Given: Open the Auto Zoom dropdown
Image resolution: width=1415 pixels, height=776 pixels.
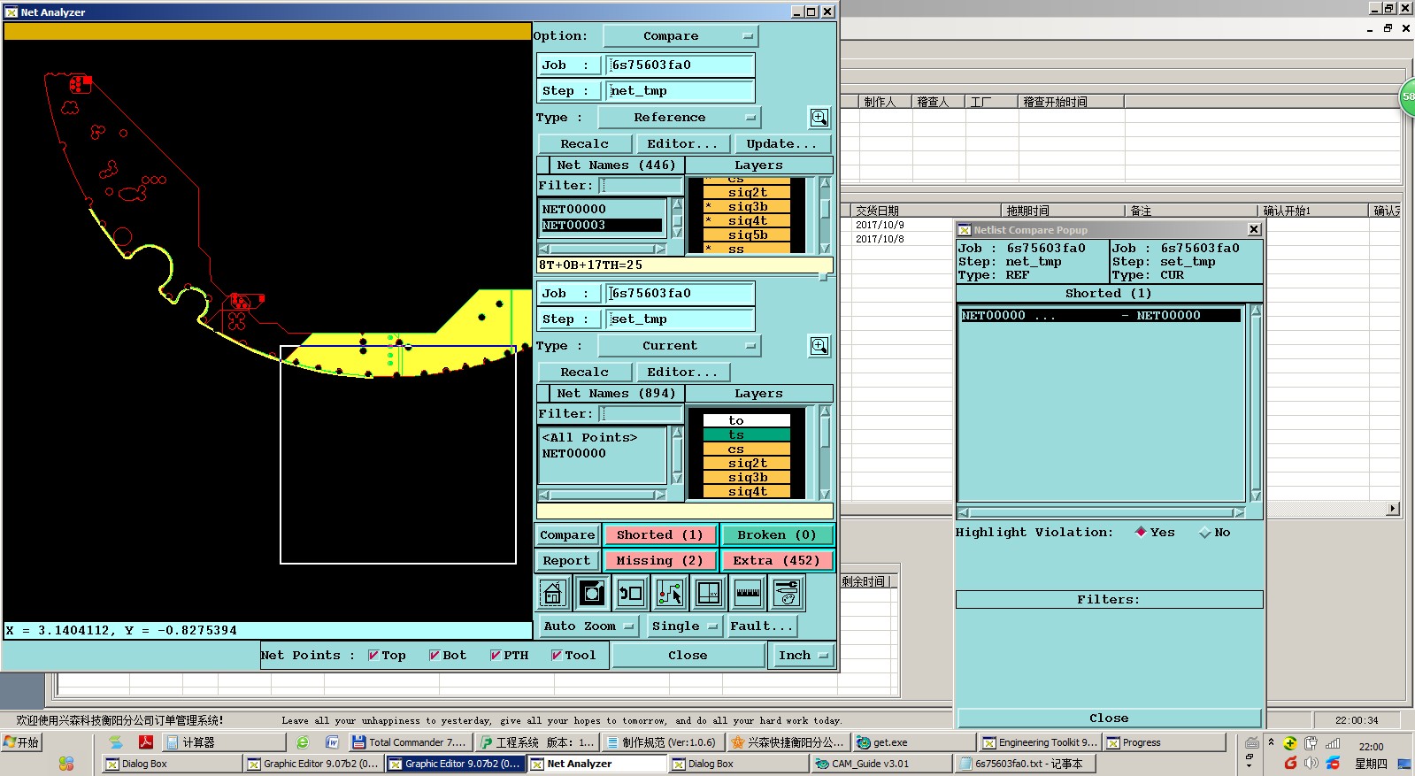Looking at the screenshot, I should coord(588,626).
